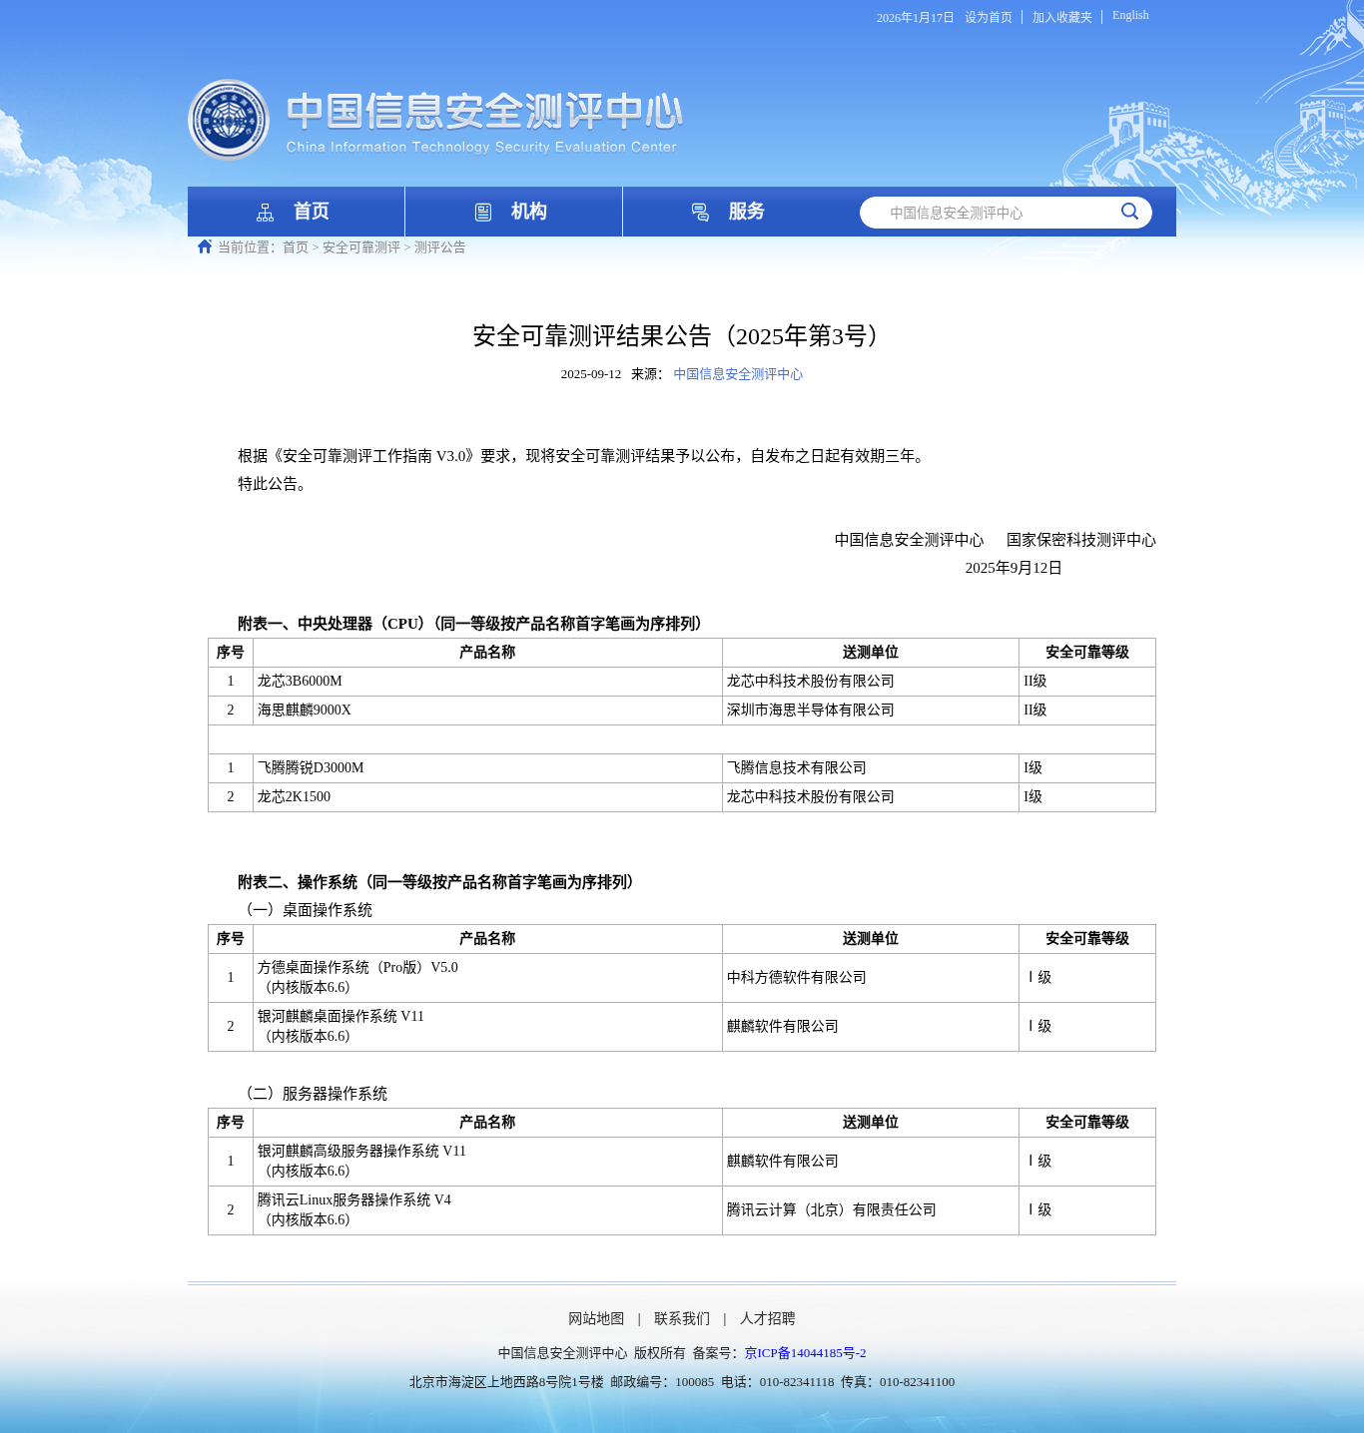This screenshot has height=1433, width=1364.
Task: Go to 首页 in the breadcrumb
Action: coord(296,247)
